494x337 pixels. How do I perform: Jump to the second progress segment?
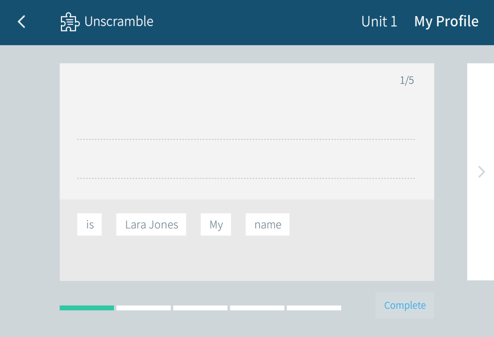144,308
